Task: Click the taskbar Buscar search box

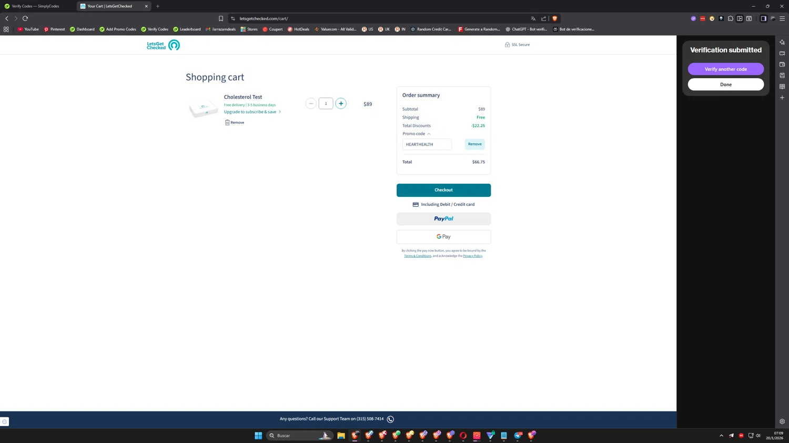Action: point(299,436)
